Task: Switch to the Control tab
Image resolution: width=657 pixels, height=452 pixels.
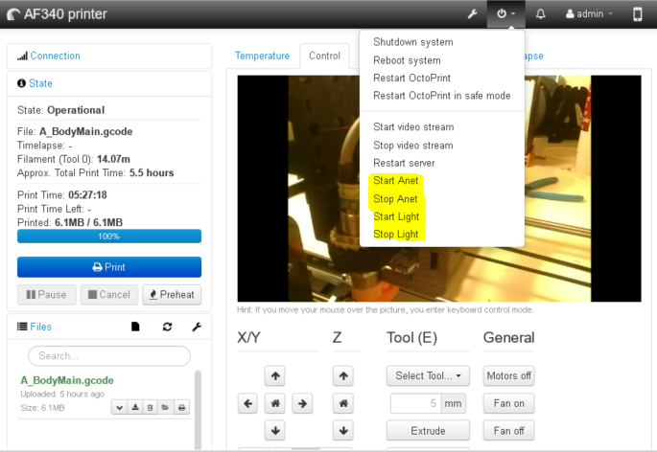Action: pos(325,56)
